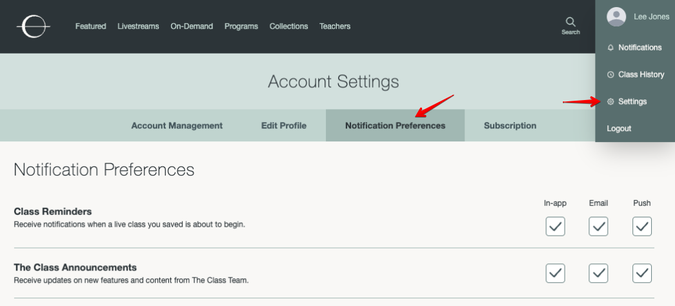The height and width of the screenshot is (306, 675).
Task: Navigate to the Teachers page
Action: [x=335, y=26]
